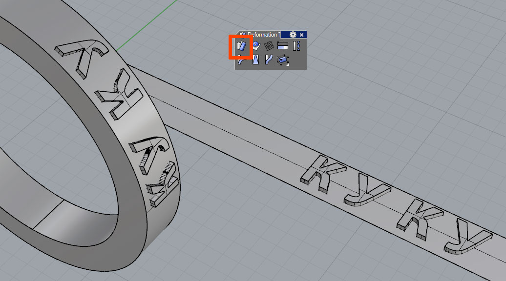Activate the Flow along Curve tool
Screen dimensions: 506x281
(269, 60)
